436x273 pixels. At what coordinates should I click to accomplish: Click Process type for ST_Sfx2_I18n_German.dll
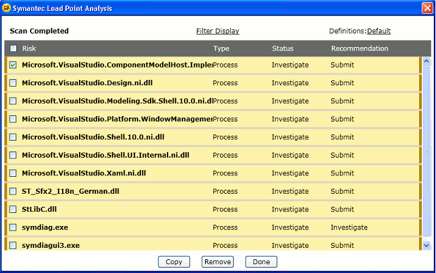tap(225, 191)
